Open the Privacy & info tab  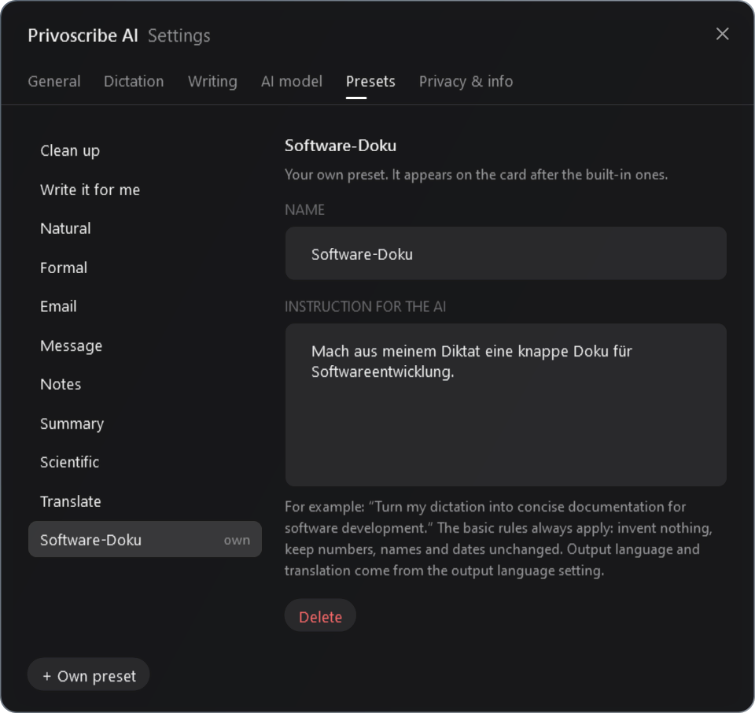click(466, 81)
